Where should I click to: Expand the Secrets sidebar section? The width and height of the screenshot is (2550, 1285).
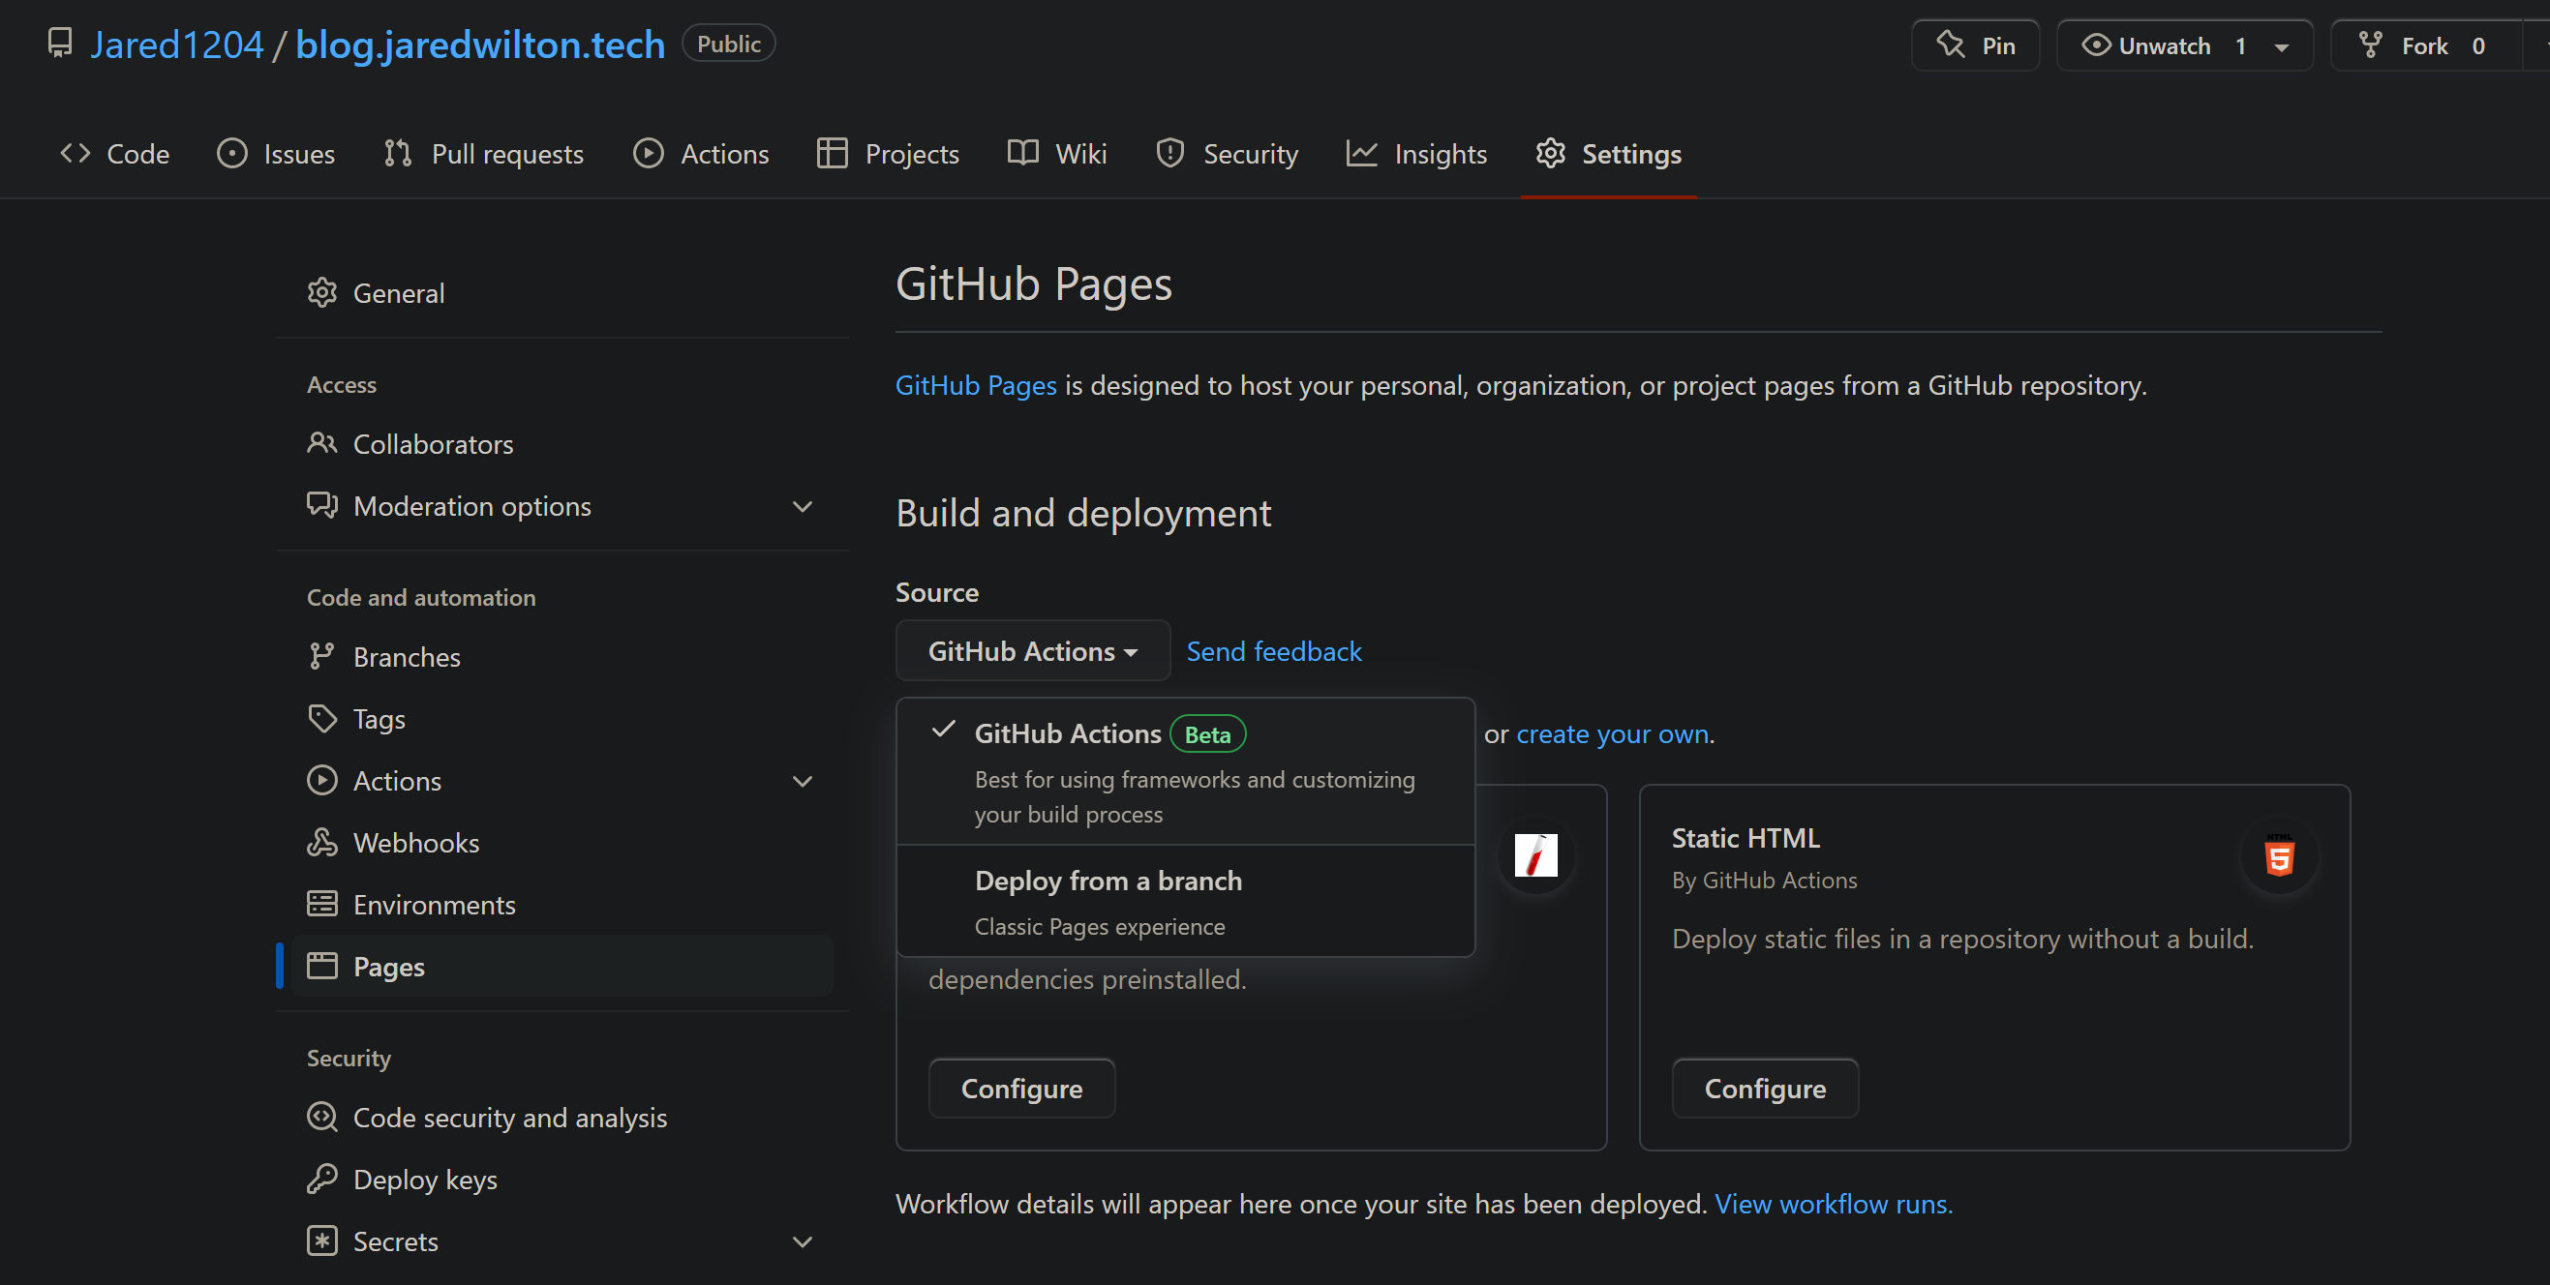[802, 1241]
